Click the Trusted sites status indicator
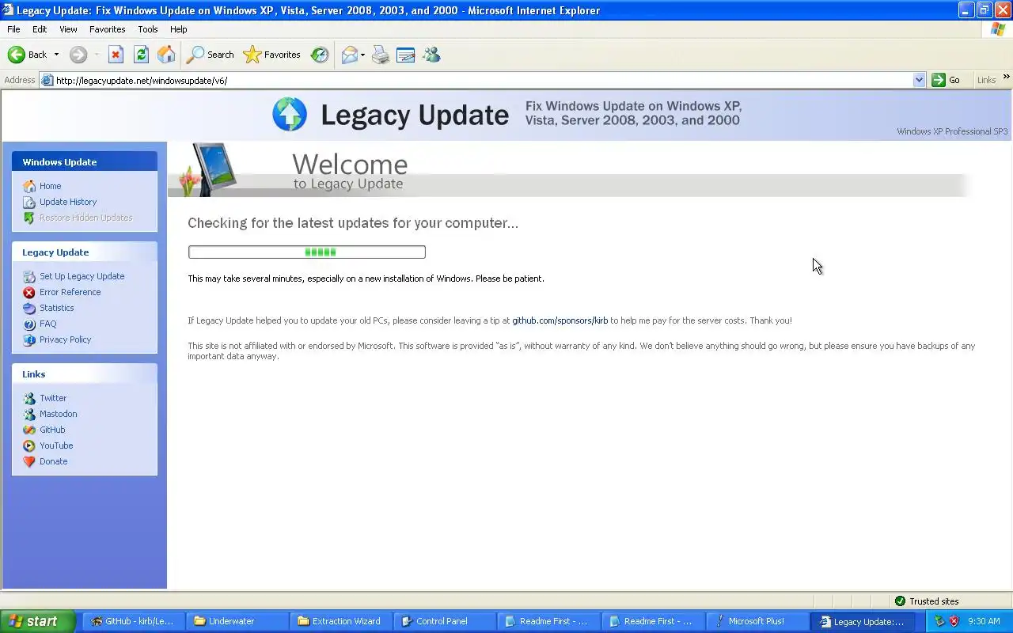This screenshot has width=1013, height=633. [926, 601]
